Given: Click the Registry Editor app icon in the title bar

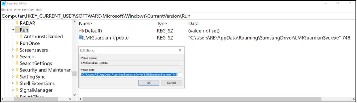Looking at the screenshot, I should click(4, 4).
